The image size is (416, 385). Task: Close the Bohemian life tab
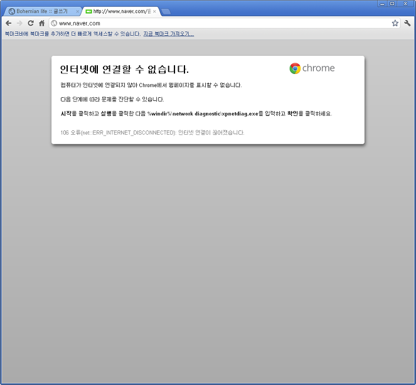[x=77, y=11]
